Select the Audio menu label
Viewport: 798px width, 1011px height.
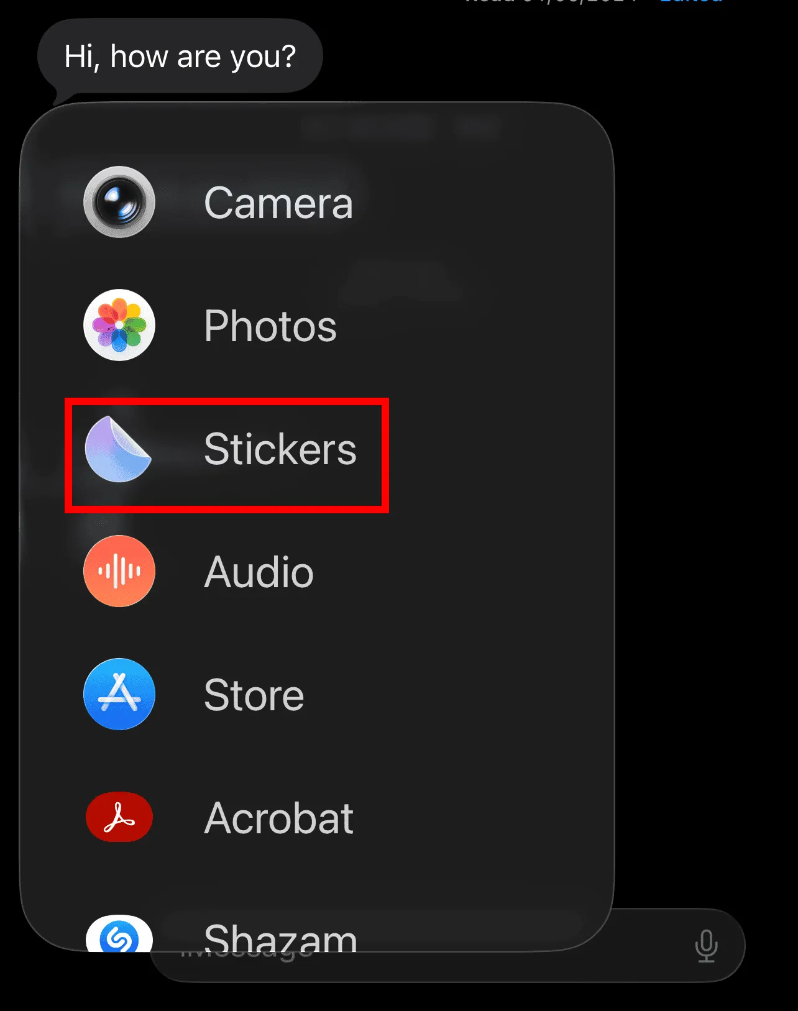259,572
